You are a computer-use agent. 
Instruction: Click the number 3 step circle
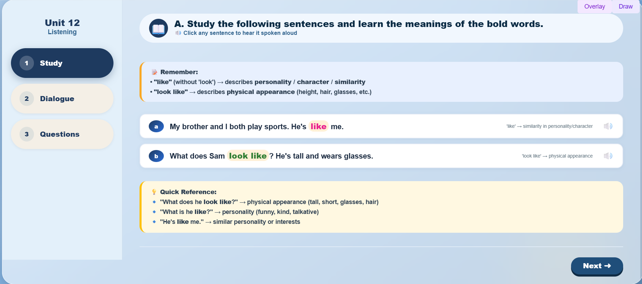(27, 134)
